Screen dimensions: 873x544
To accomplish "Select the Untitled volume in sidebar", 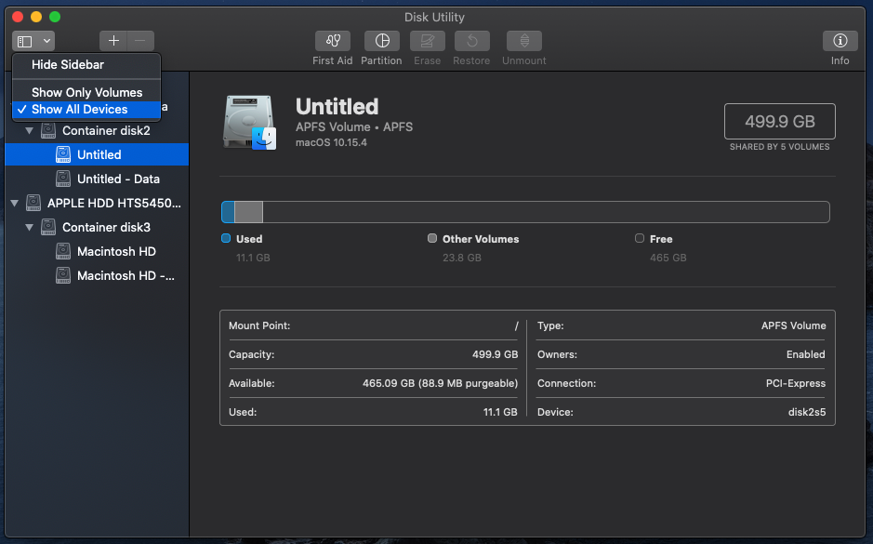I will click(x=97, y=154).
